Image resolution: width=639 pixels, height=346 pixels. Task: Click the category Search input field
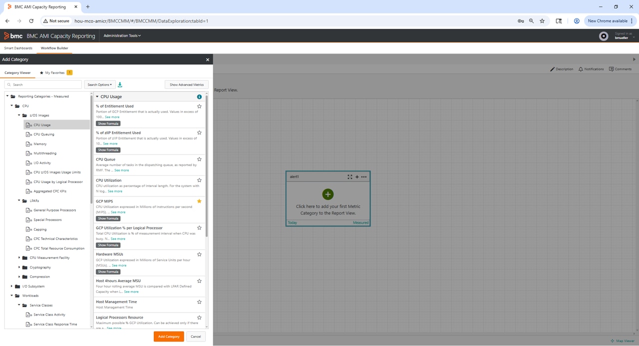click(45, 85)
